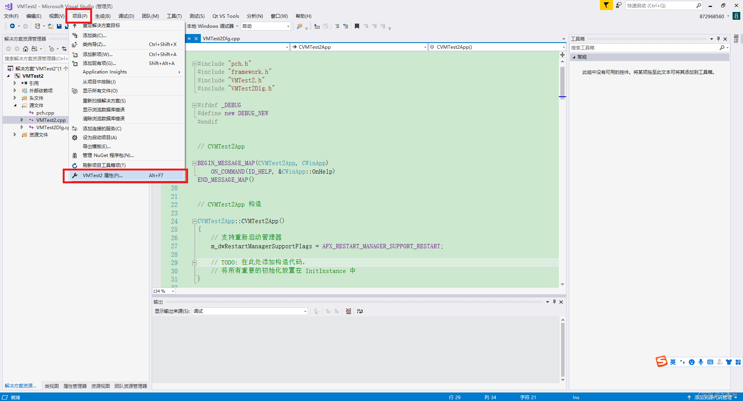Toggle word wrap in the output panel
This screenshot has width=743, height=401.
pos(360,311)
